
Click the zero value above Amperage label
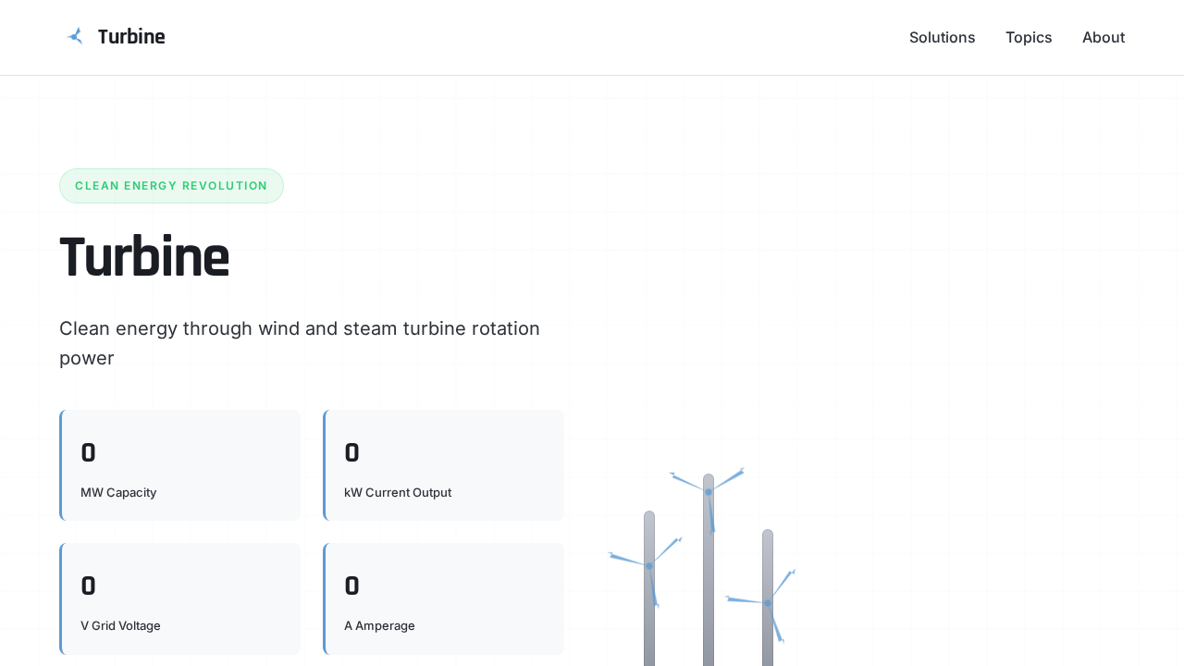tap(351, 586)
